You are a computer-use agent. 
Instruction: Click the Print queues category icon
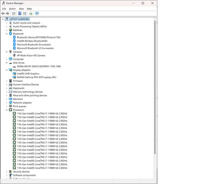(x=11, y=106)
